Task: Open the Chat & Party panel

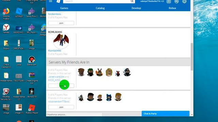Action: tap(166, 114)
